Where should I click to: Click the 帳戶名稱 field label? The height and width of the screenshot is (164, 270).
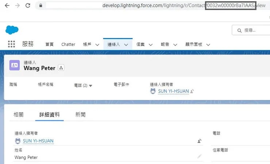[x=46, y=85]
